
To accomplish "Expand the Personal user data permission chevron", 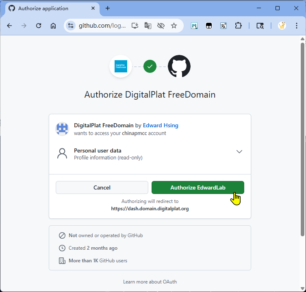I will click(239, 152).
